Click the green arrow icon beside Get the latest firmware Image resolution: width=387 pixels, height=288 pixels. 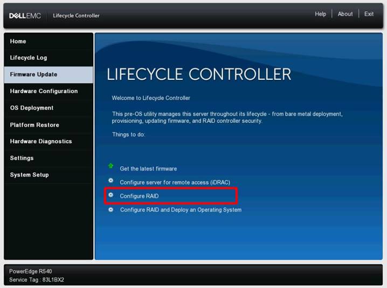pos(111,166)
